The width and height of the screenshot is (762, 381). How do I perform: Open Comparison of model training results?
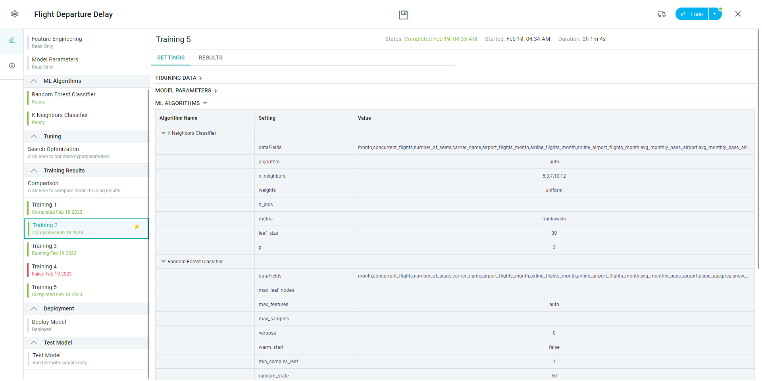tap(74, 187)
